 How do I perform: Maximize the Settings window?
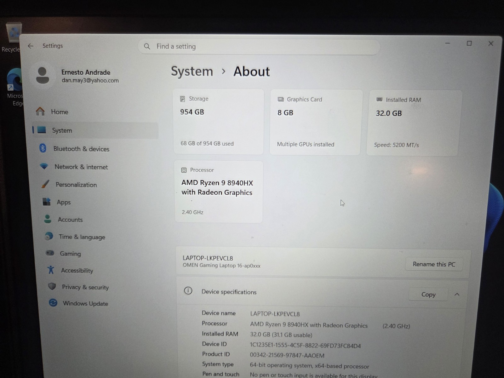(469, 43)
